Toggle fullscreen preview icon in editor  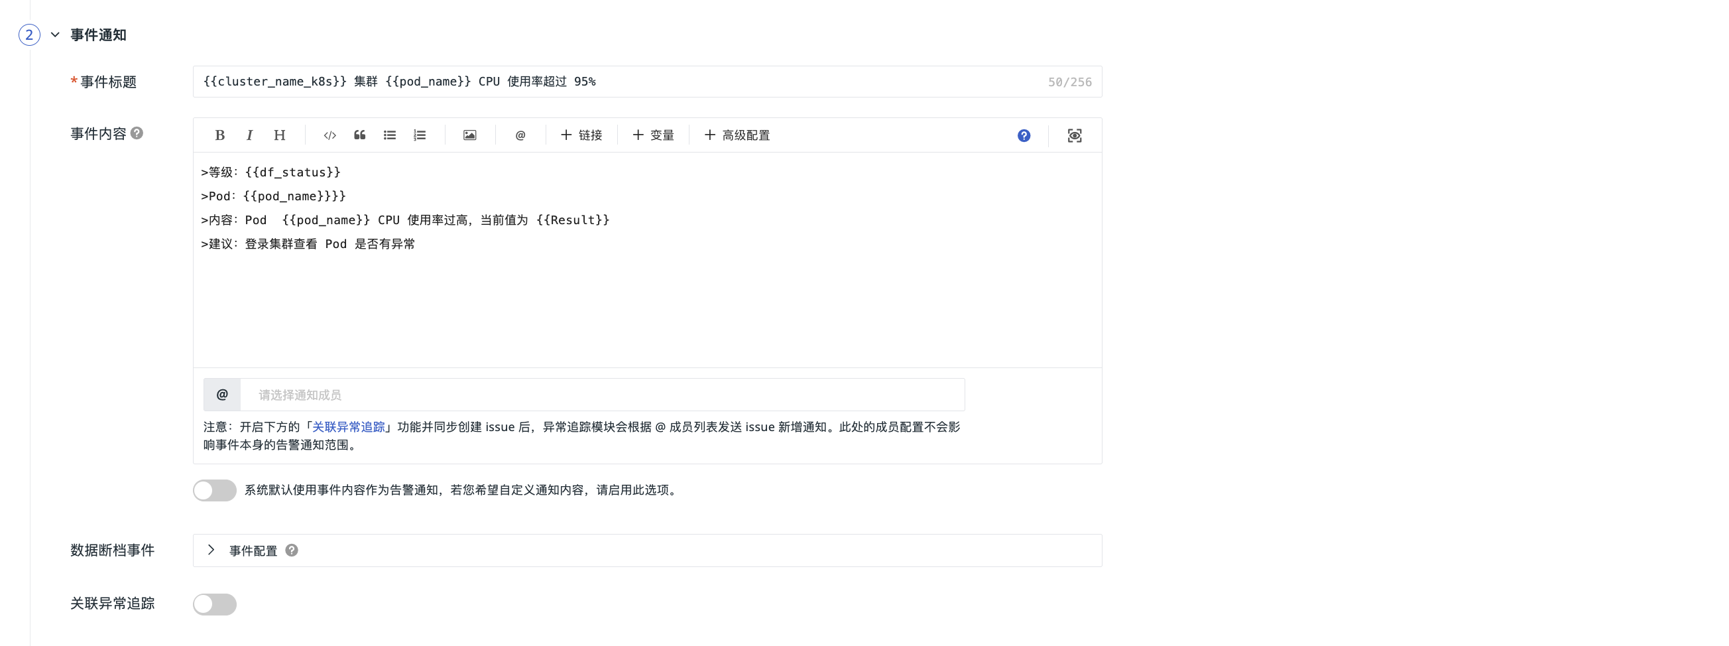coord(1075,136)
